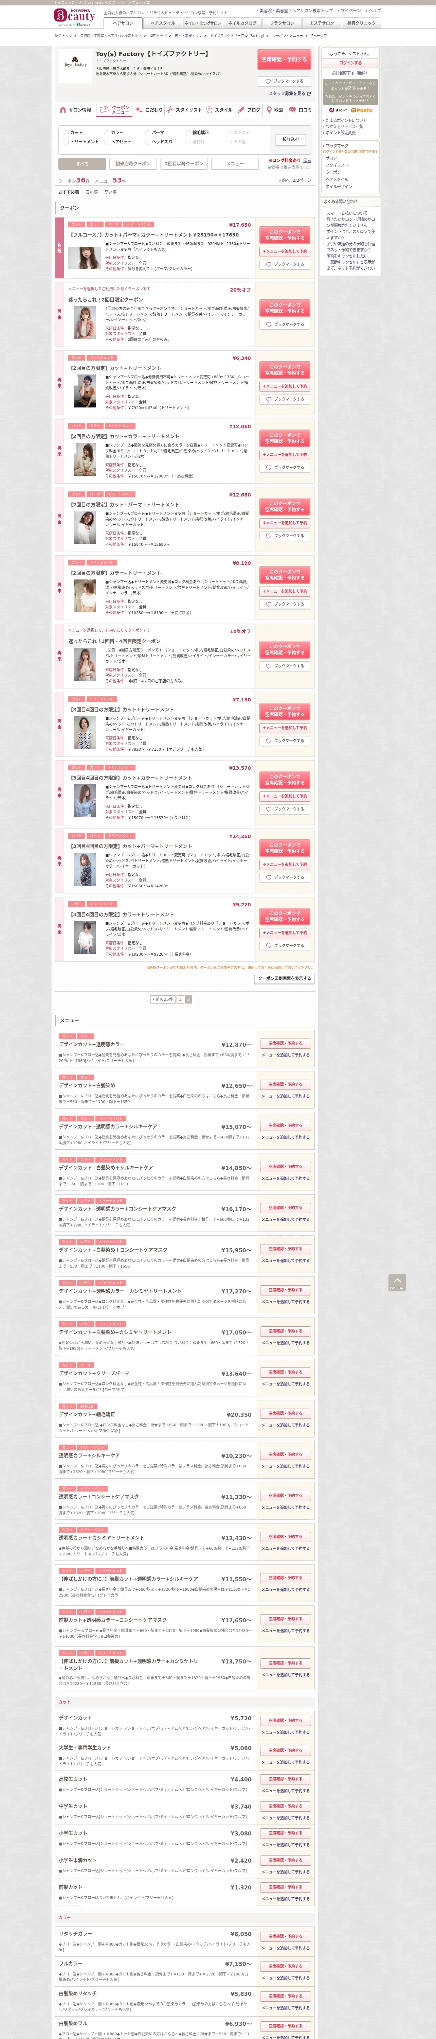436x2039 pixels.
Task: Go to previous page via 前へ arrow
Action: pos(284,180)
